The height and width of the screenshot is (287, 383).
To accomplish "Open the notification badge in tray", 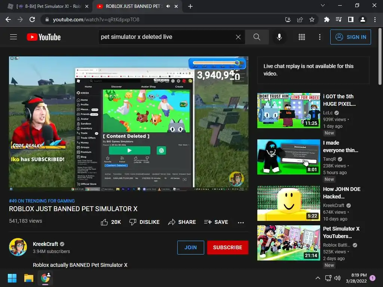I will tap(373, 278).
